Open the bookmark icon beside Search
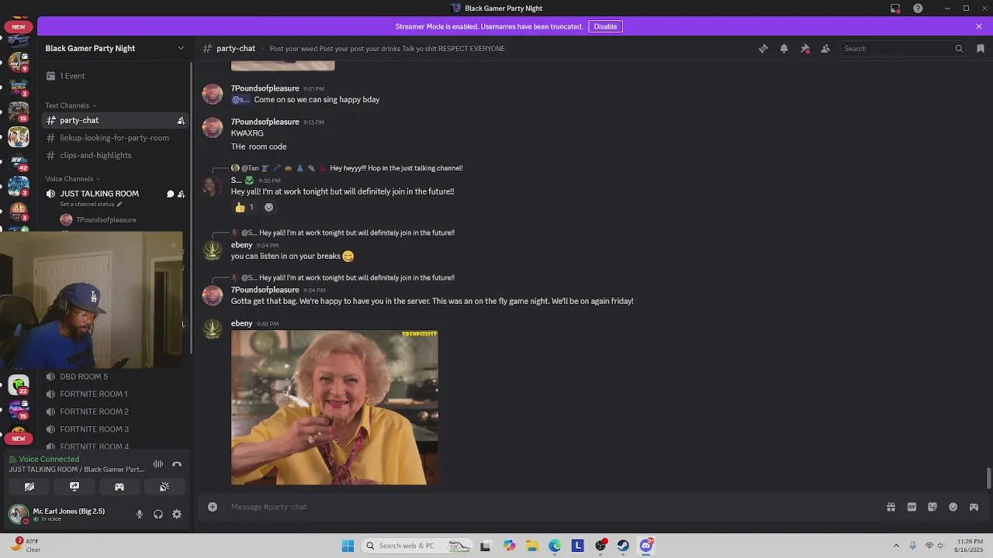 (x=981, y=48)
